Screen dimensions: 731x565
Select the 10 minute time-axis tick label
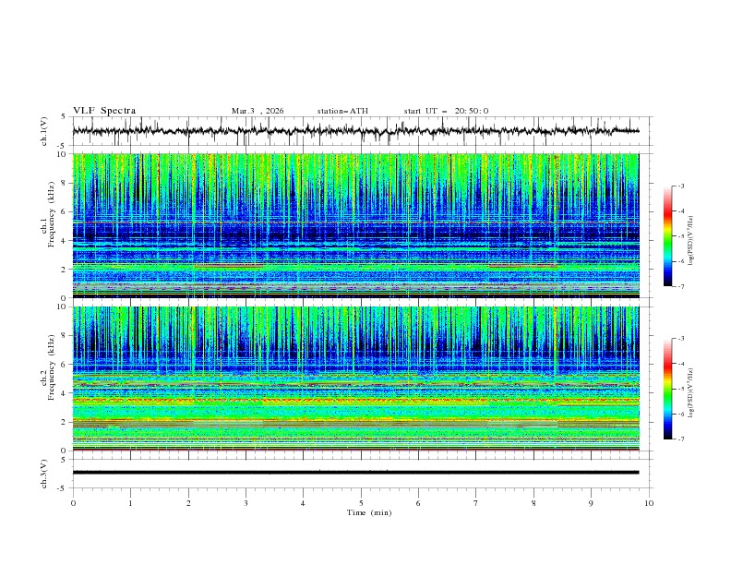click(649, 502)
